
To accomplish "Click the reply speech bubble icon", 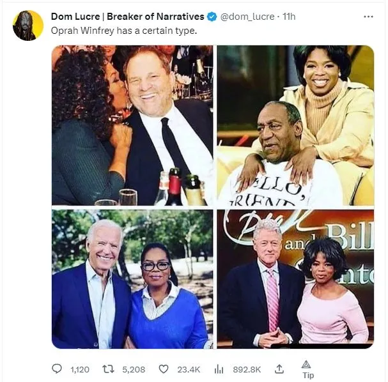I will [x=58, y=369].
